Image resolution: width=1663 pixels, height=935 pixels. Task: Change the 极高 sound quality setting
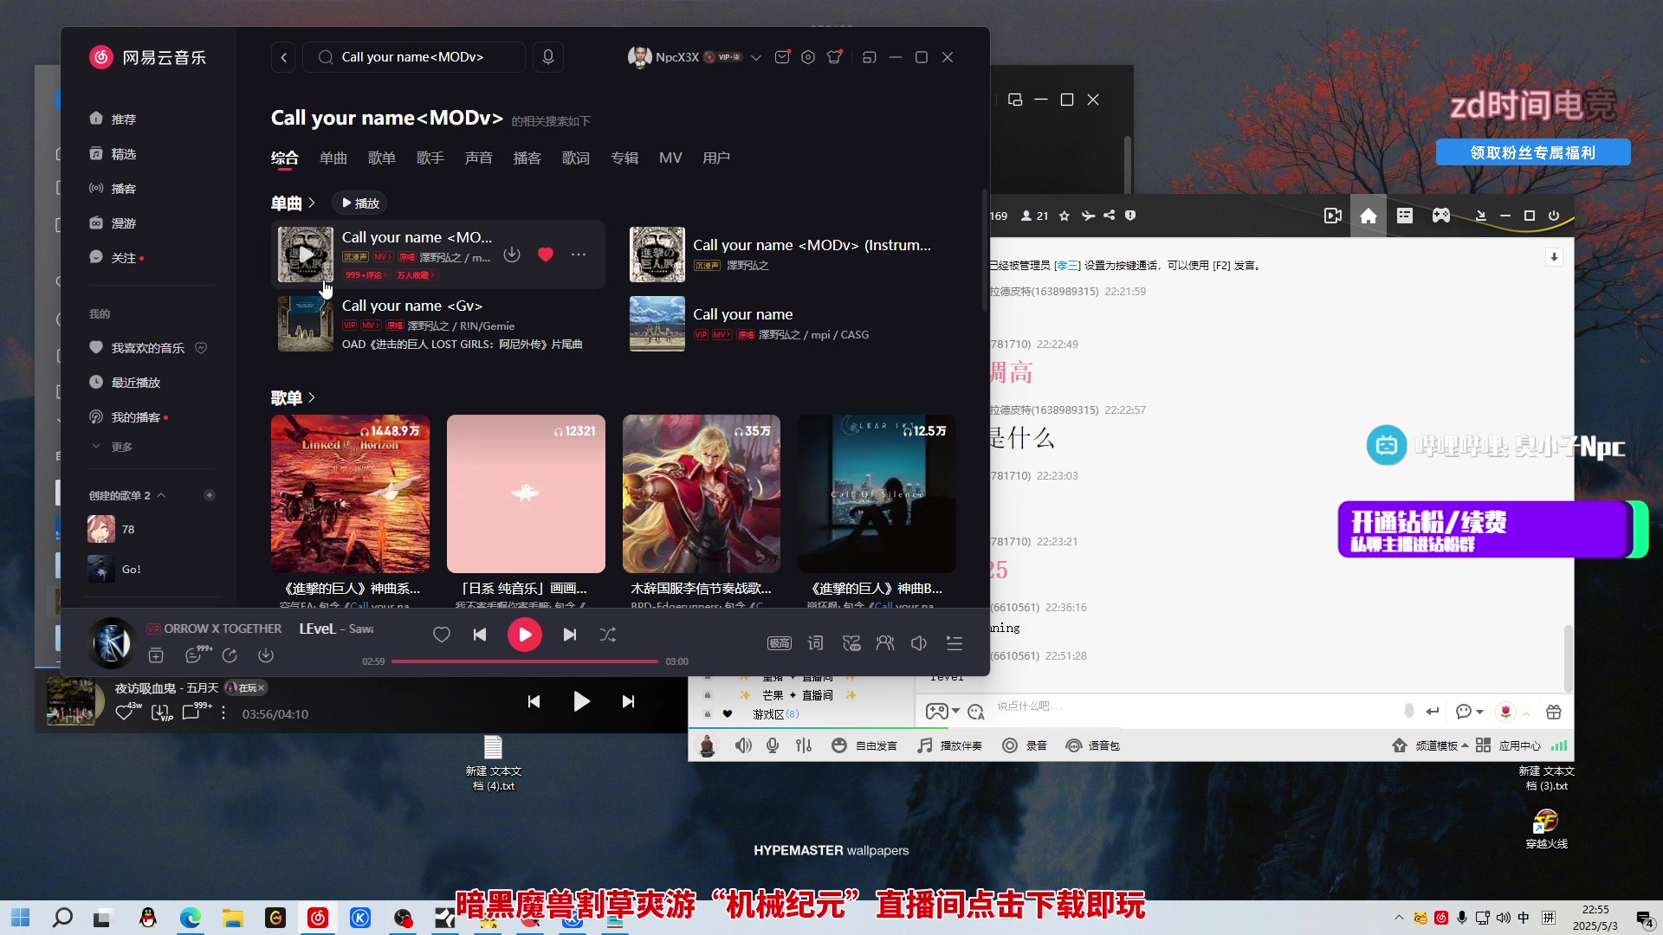[780, 643]
